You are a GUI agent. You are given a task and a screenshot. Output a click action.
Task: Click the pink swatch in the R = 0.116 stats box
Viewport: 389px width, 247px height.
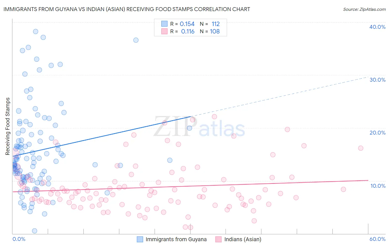click(164, 31)
